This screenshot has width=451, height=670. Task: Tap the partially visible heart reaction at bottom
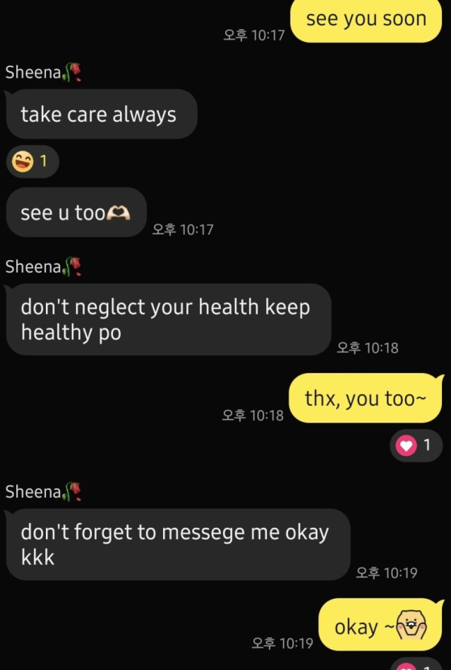(416, 664)
